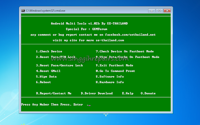Select 'H.Hardware Info' option
The image size is (200, 125).
[x=110, y=82]
